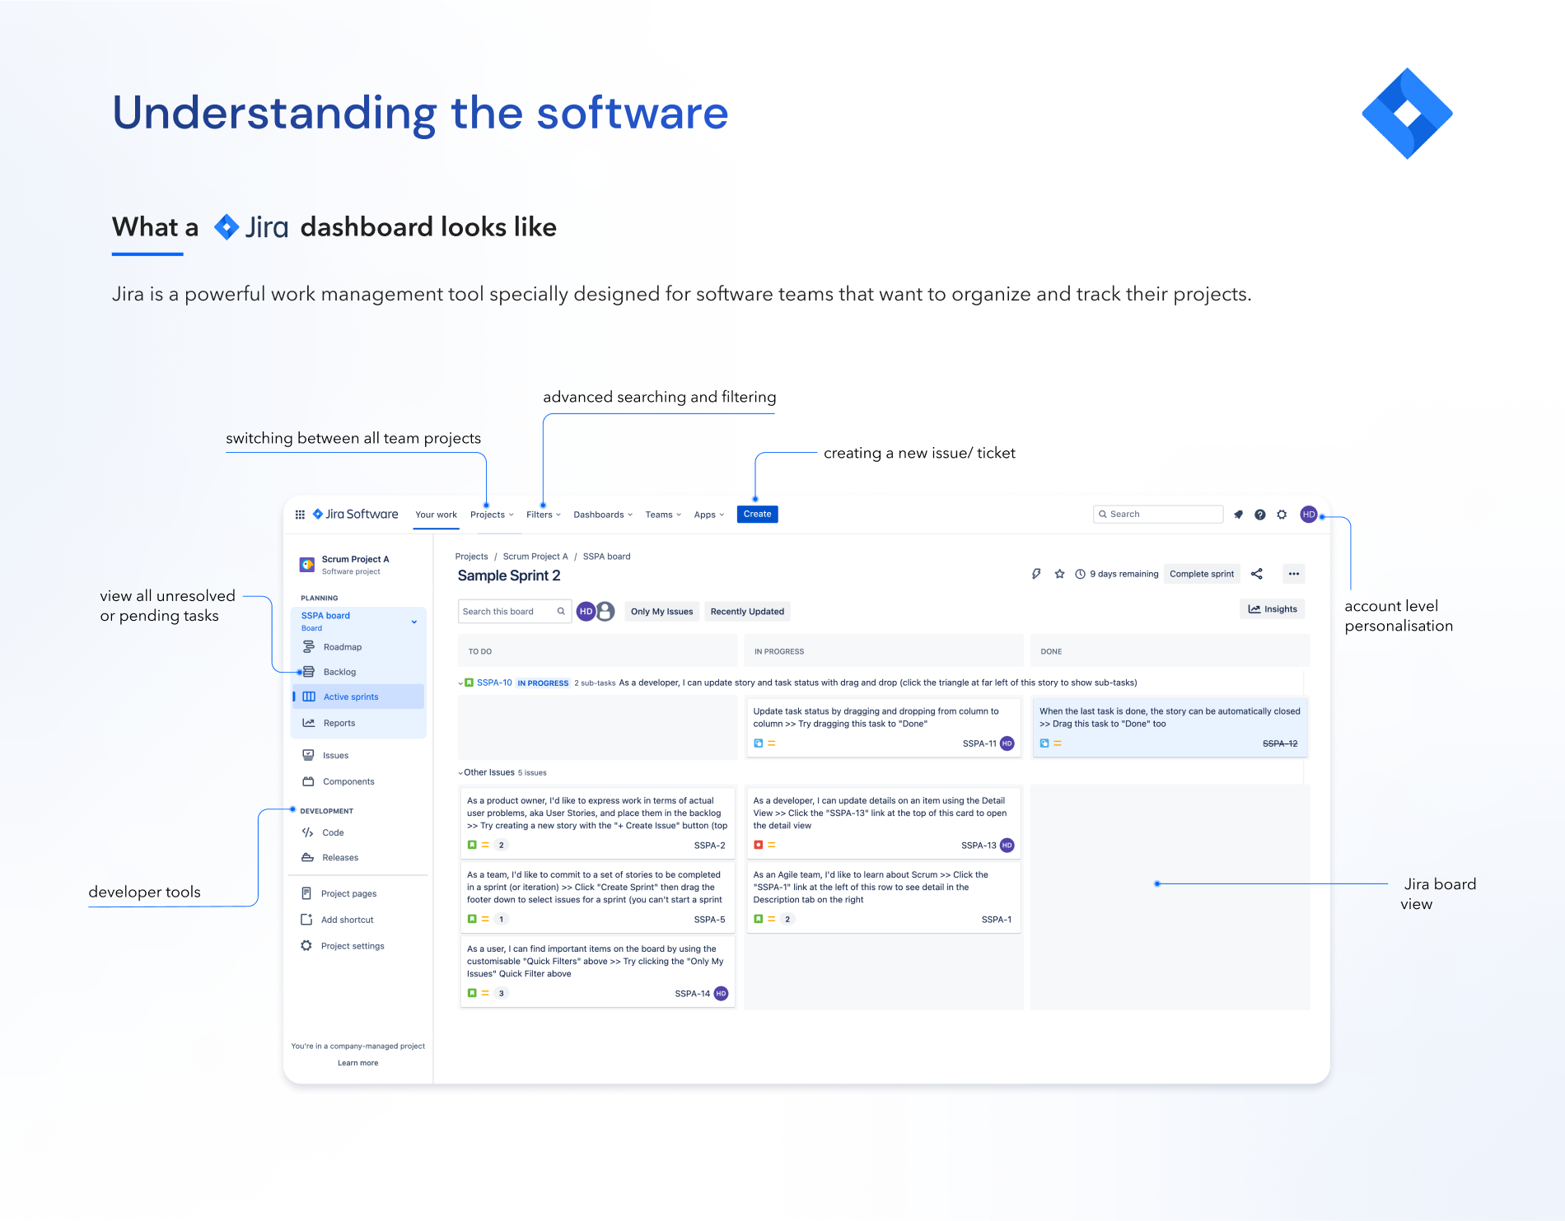Image resolution: width=1565 pixels, height=1221 pixels.
Task: Click the Jira Software logo
Action: [x=355, y=514]
